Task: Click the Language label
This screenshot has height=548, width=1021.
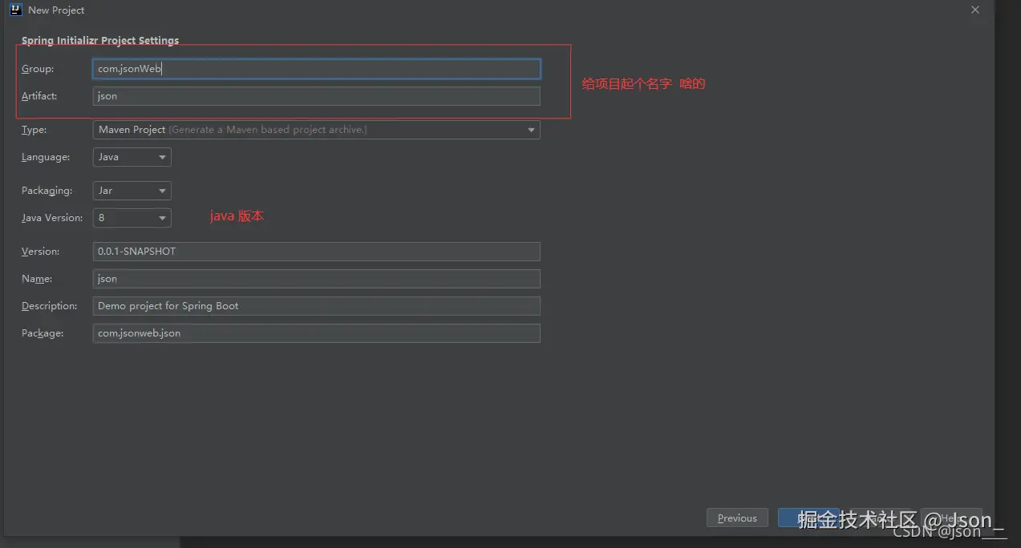Action: [46, 157]
